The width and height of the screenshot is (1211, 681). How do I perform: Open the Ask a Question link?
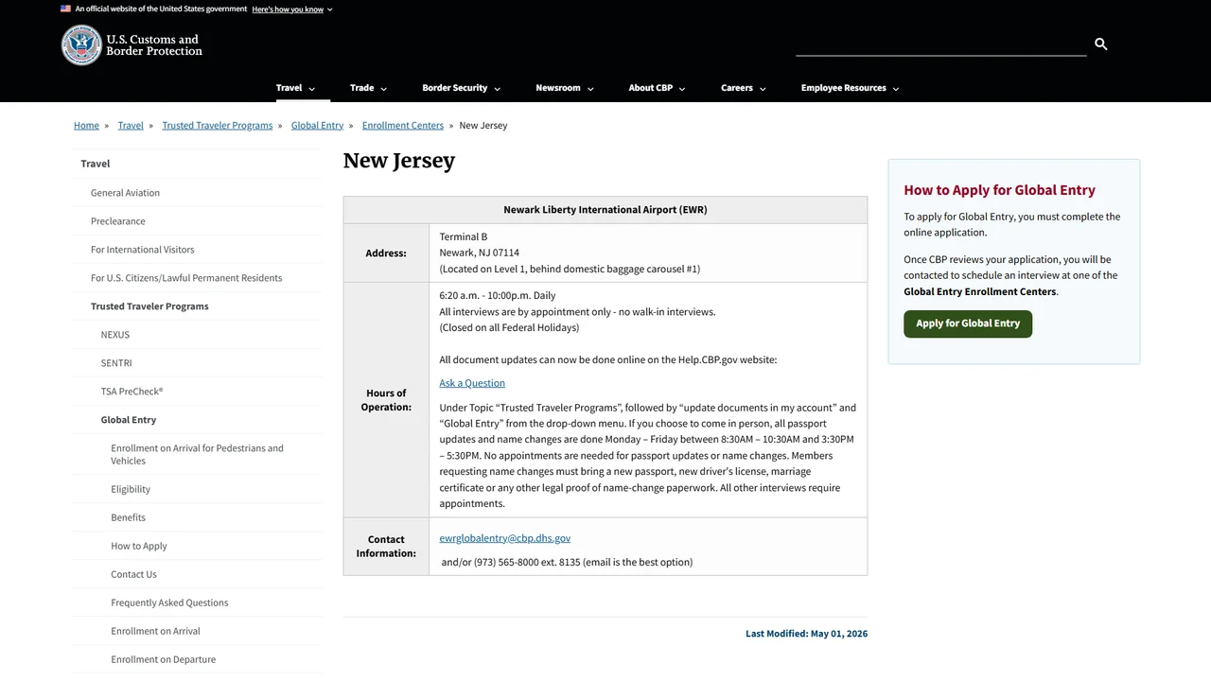click(472, 383)
